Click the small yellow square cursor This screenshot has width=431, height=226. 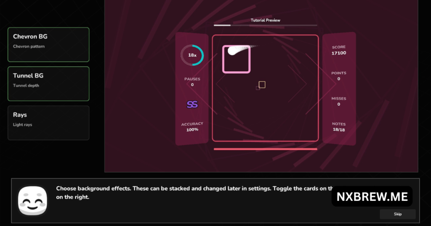click(262, 85)
